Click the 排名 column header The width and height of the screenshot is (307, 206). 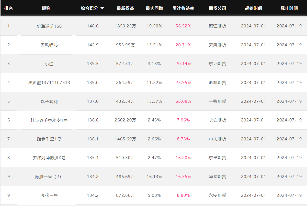pyautogui.click(x=8, y=8)
